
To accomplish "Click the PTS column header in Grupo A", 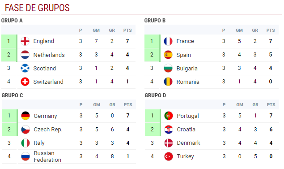I will coord(127,30).
